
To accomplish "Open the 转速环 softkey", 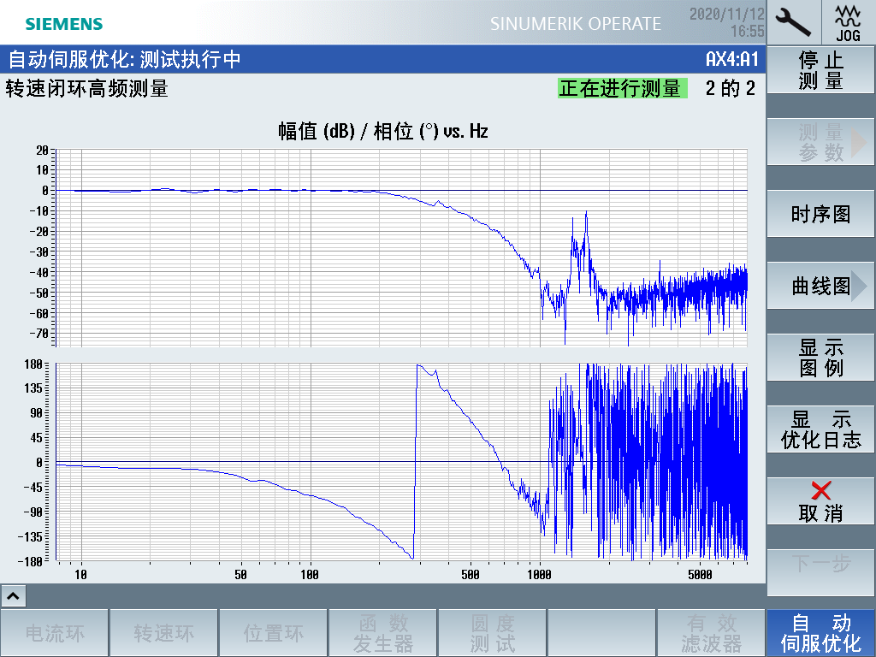I will coord(164,633).
